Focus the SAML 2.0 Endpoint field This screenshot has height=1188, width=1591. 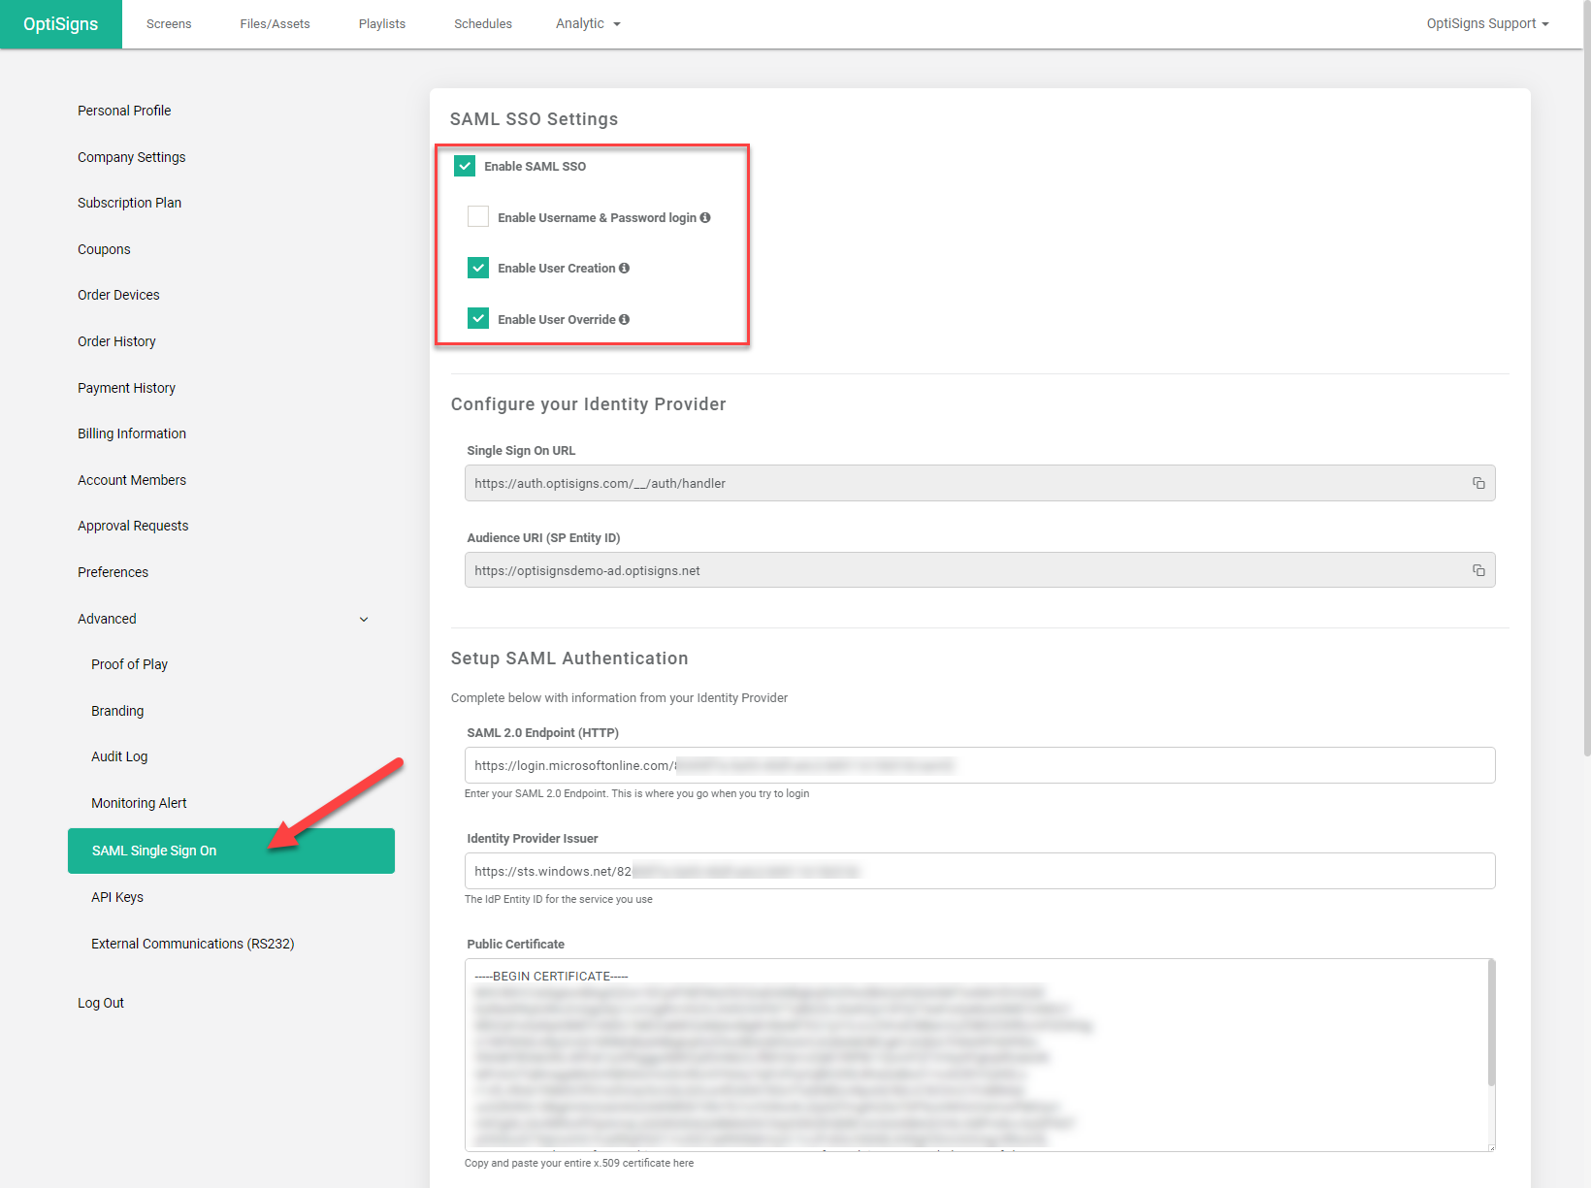(980, 765)
